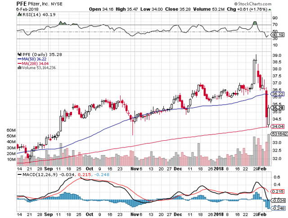Click the volume axis label 30M
The height and width of the screenshot is (218, 288).
click(x=11, y=148)
